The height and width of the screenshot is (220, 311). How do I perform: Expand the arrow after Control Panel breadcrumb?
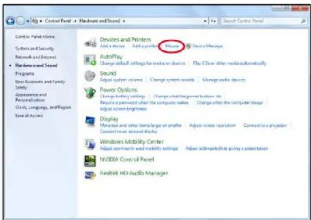coord(75,21)
